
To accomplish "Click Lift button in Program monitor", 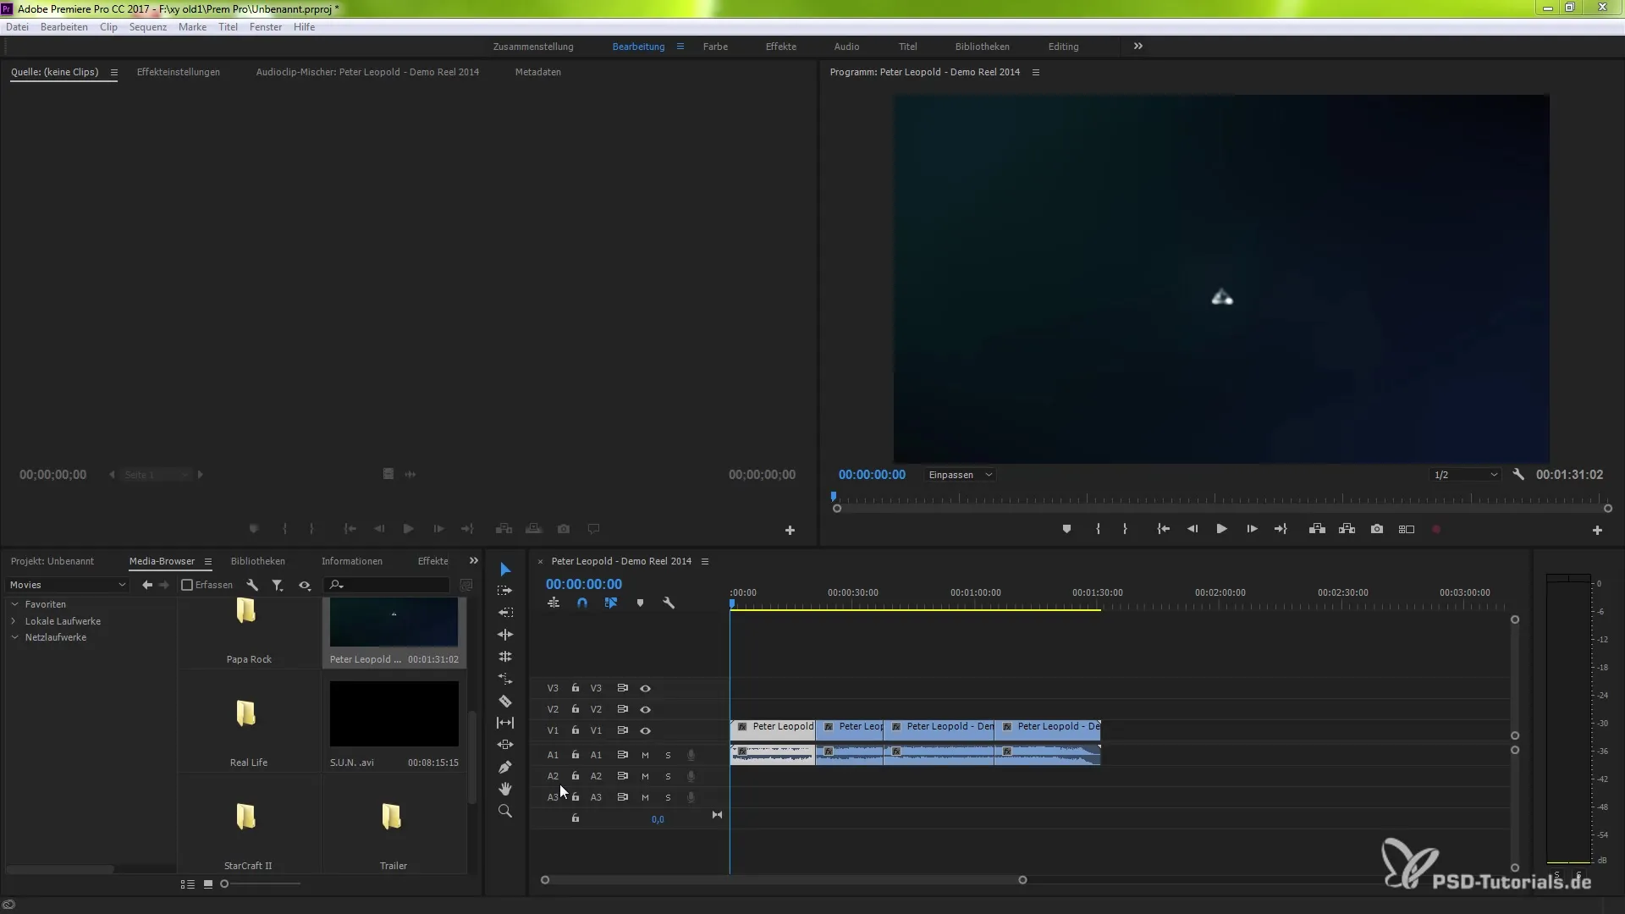I will click(x=1317, y=529).
